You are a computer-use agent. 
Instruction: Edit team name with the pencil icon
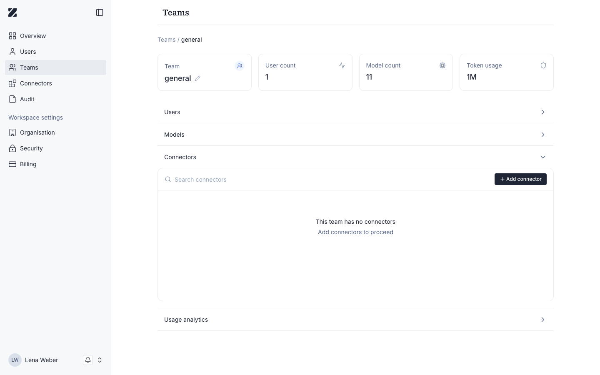click(197, 78)
